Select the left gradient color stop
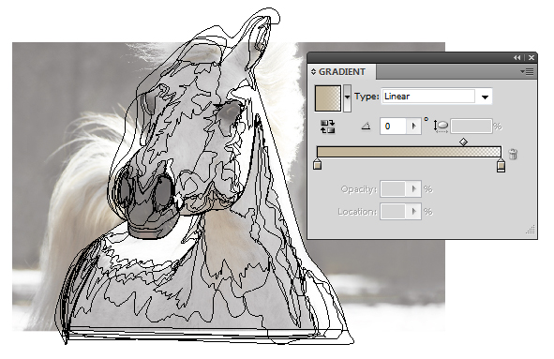The height and width of the screenshot is (359, 554). tap(317, 164)
